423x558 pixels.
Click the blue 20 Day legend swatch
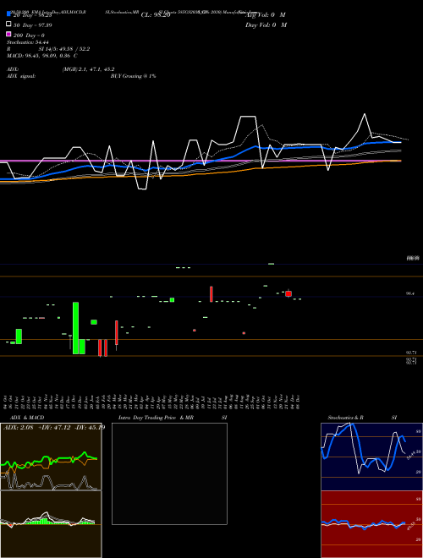click(x=8, y=14)
